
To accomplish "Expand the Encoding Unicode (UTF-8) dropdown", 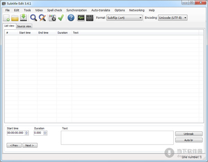I will [x=173, y=18].
